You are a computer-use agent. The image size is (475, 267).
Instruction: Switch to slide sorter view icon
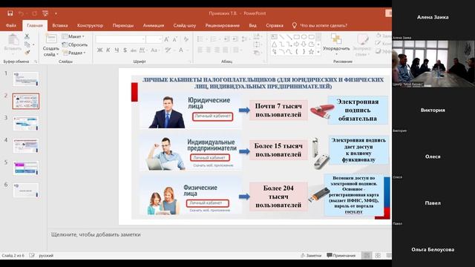point(378,255)
